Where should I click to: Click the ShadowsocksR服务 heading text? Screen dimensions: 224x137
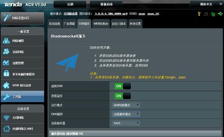click(x=68, y=36)
